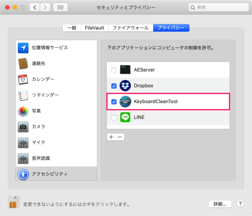Click the KeyboardCleanTool name text

pos(156,102)
